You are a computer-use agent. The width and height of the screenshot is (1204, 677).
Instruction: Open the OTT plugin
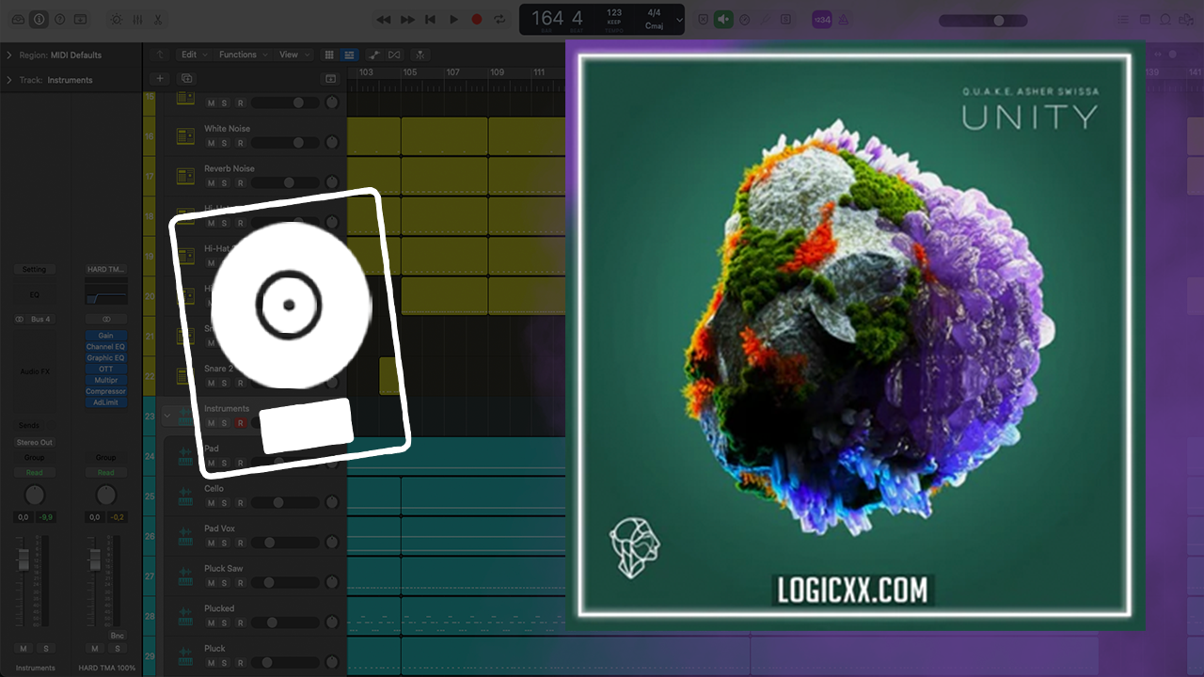coord(105,369)
